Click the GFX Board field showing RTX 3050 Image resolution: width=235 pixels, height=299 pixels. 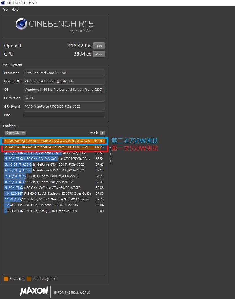click(x=64, y=106)
